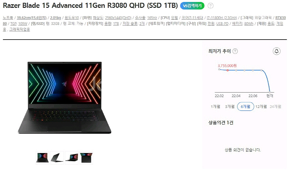Select the 24개월 price period
Image resolution: width=291 pixels, height=172 pixels.
(275, 107)
